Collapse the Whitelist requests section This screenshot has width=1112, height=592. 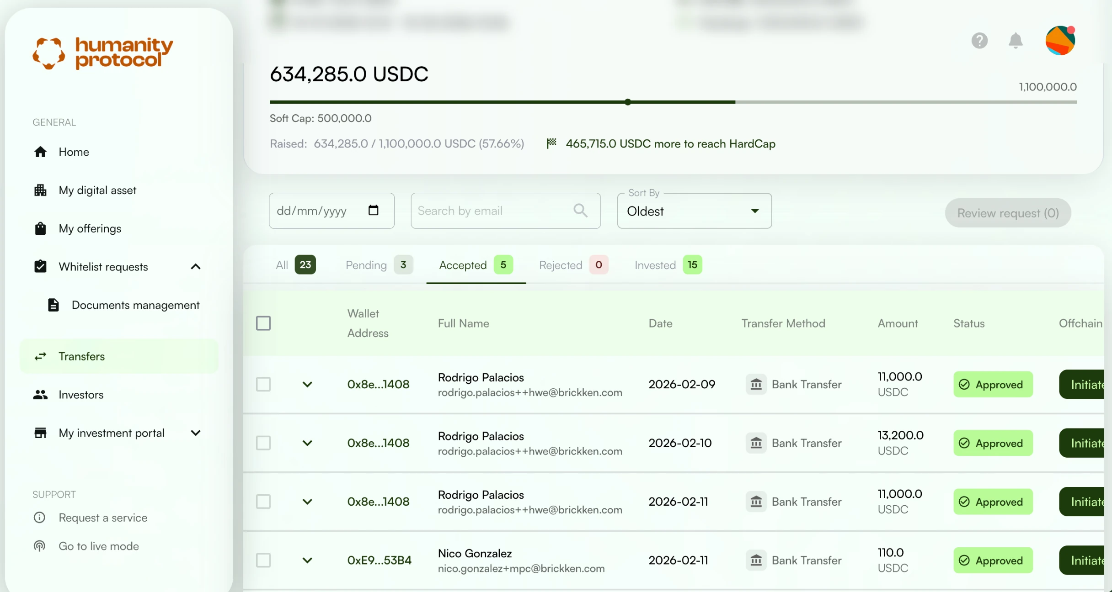(195, 267)
